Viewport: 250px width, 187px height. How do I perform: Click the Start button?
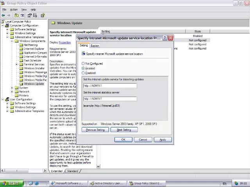tap(12, 183)
